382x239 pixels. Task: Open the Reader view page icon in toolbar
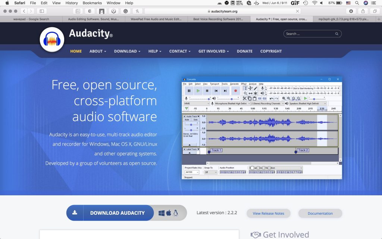tap(78, 11)
